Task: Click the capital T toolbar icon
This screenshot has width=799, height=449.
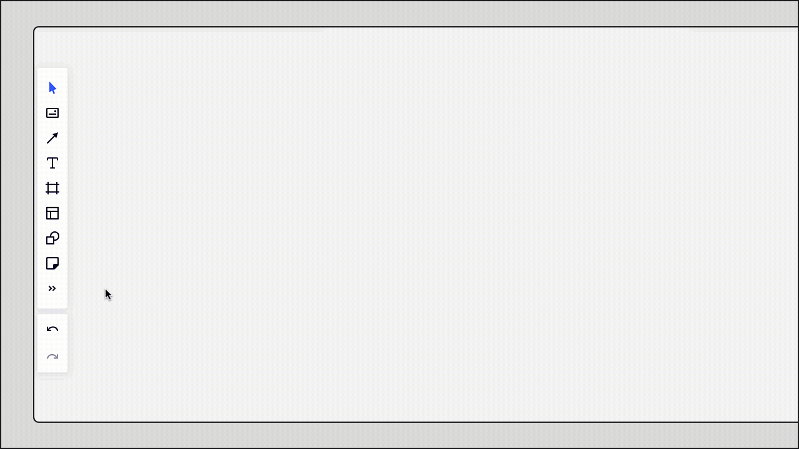Action: (52, 163)
